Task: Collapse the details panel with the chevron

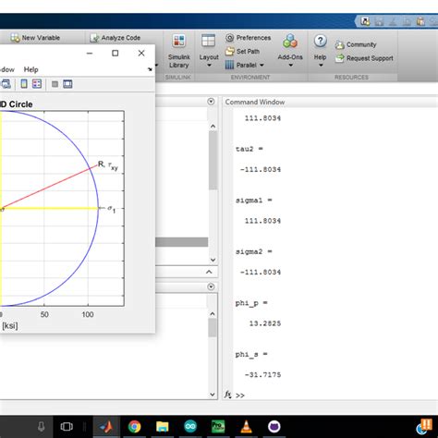Action: 209,272
